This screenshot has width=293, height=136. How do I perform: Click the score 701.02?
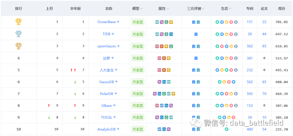pyautogui.click(x=282, y=22)
